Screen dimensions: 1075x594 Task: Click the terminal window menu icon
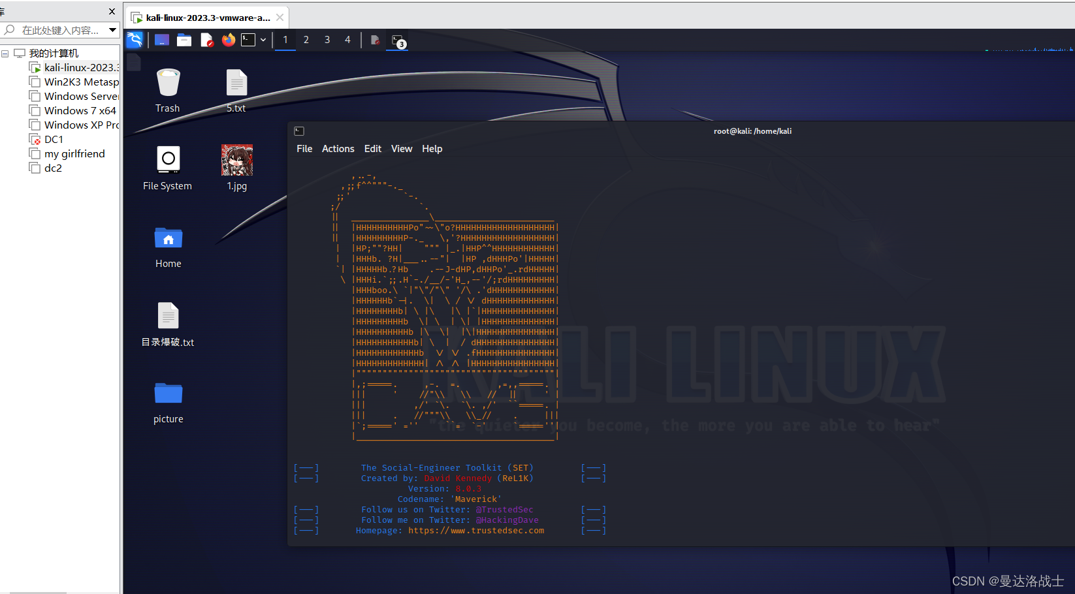point(299,131)
